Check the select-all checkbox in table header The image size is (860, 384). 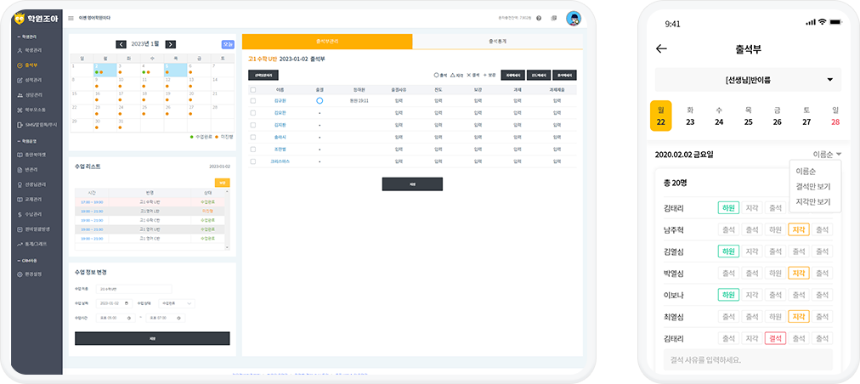[x=252, y=88]
